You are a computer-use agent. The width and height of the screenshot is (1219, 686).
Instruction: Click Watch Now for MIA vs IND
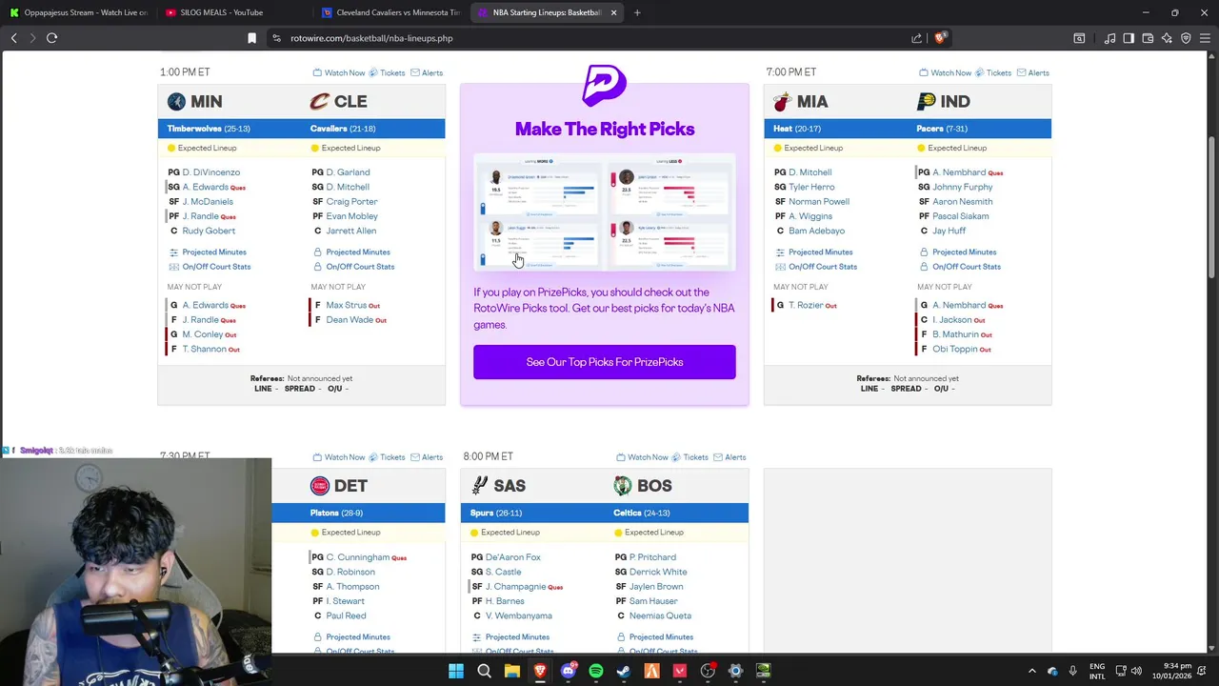pyautogui.click(x=946, y=72)
